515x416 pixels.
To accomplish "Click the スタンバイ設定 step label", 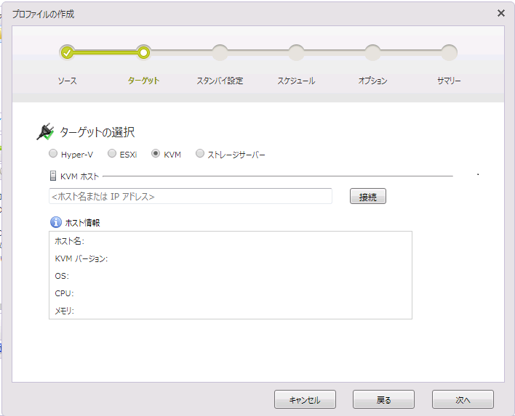I will pos(220,81).
